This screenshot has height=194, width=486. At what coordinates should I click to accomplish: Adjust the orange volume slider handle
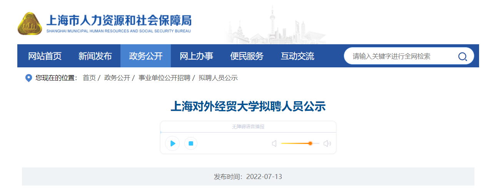[310, 143]
